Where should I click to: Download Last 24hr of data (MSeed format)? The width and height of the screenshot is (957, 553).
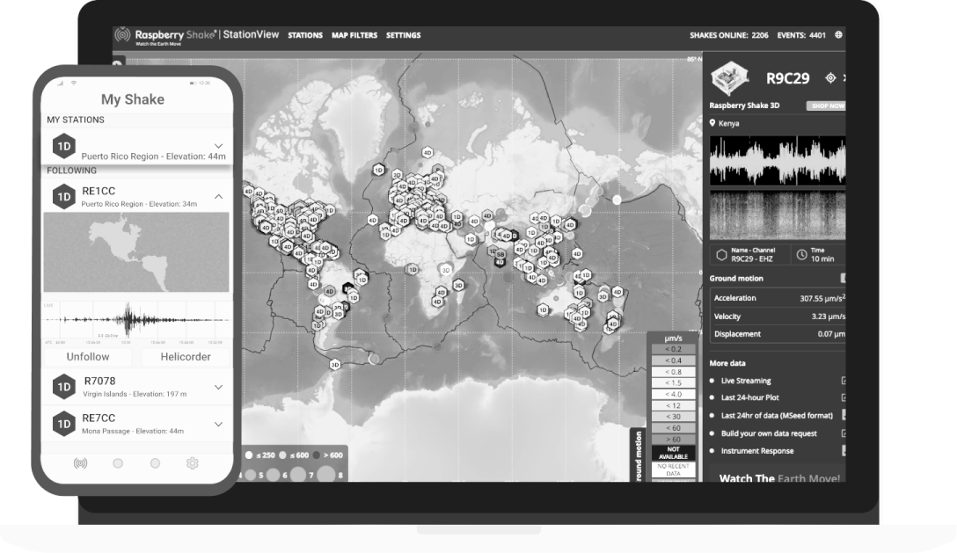777,416
